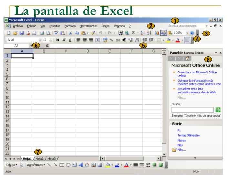The image size is (235, 176).
Task: Align text right in the formatting toolbar
Action: click(91, 40)
